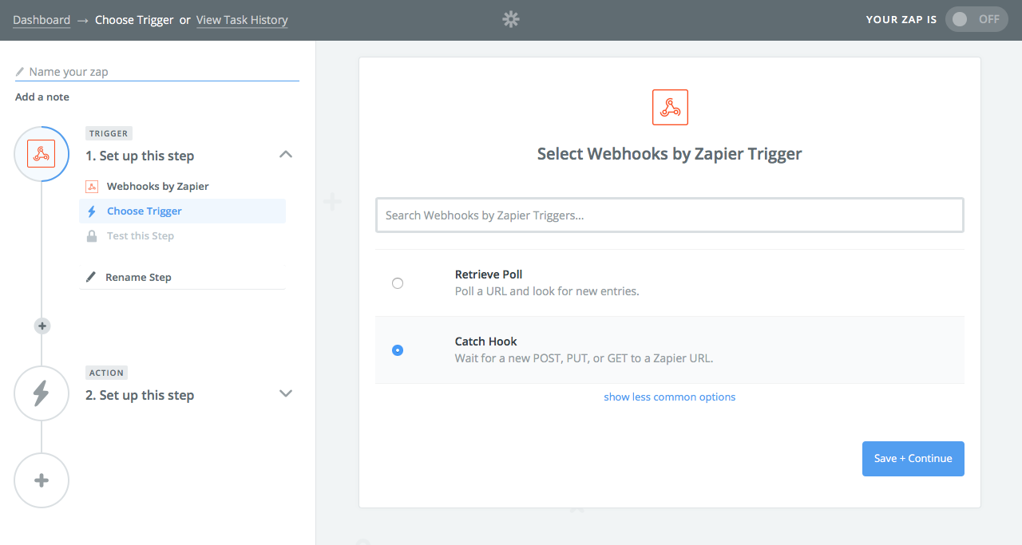Click the 1. Set up this step heading
The height and width of the screenshot is (545, 1022).
(140, 156)
